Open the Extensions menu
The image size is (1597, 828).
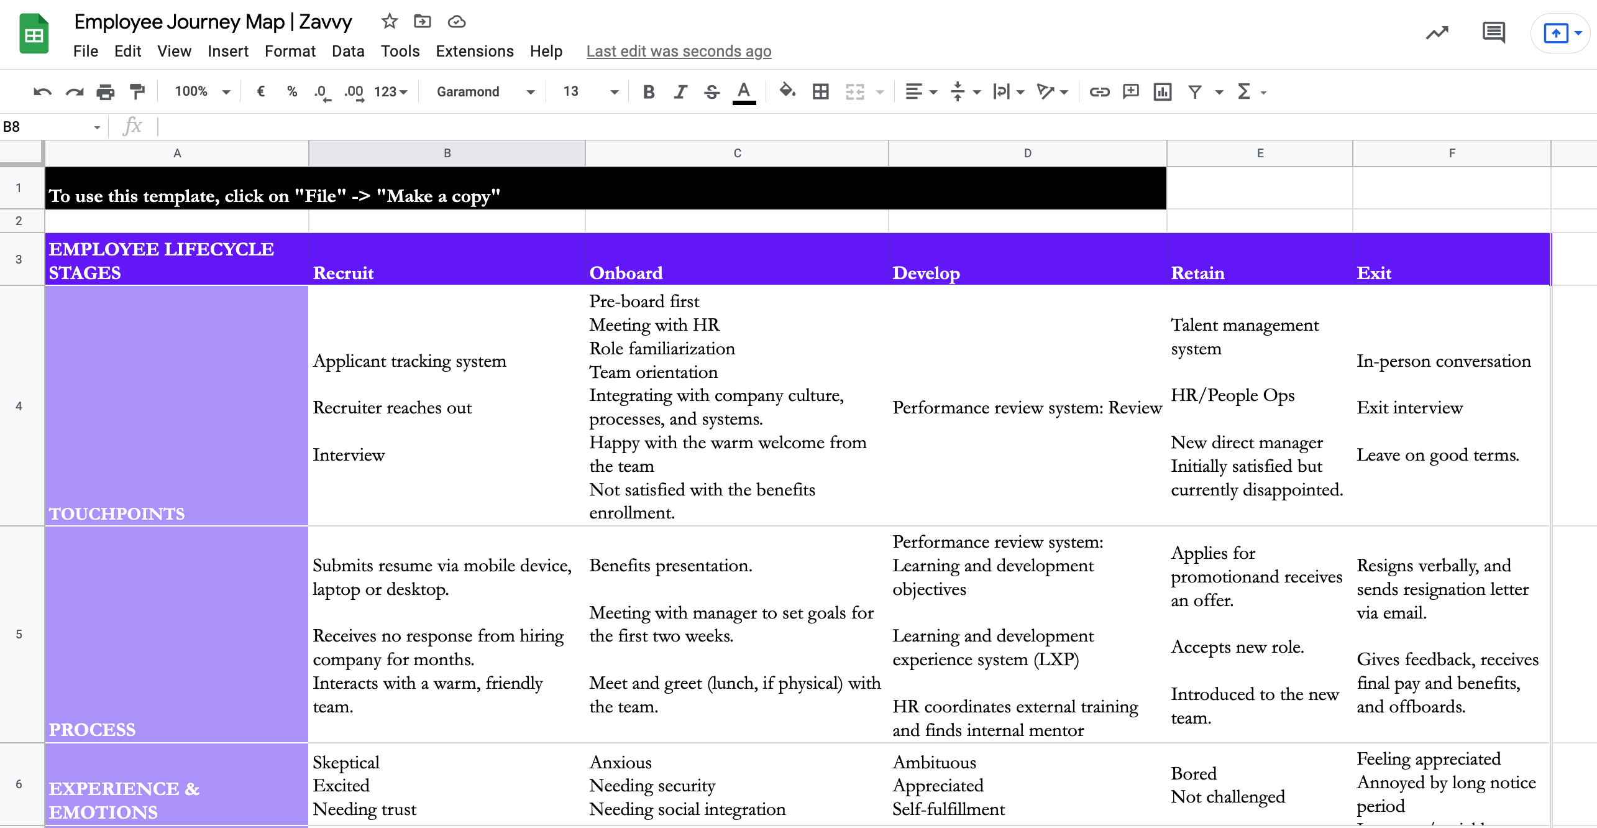click(474, 52)
